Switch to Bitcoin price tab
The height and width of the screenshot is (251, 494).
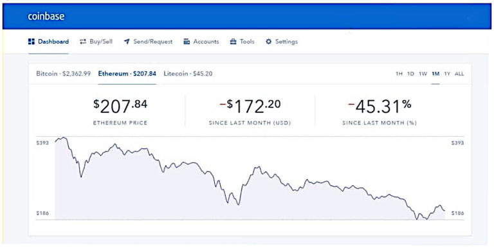[x=63, y=74]
